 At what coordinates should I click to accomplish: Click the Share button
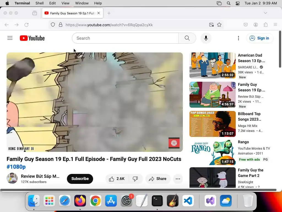pyautogui.click(x=158, y=179)
